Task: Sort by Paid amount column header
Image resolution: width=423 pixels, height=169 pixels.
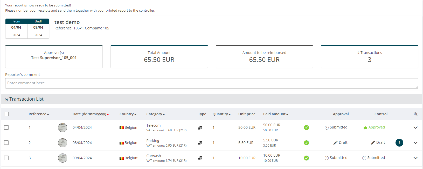Action: 275,114
